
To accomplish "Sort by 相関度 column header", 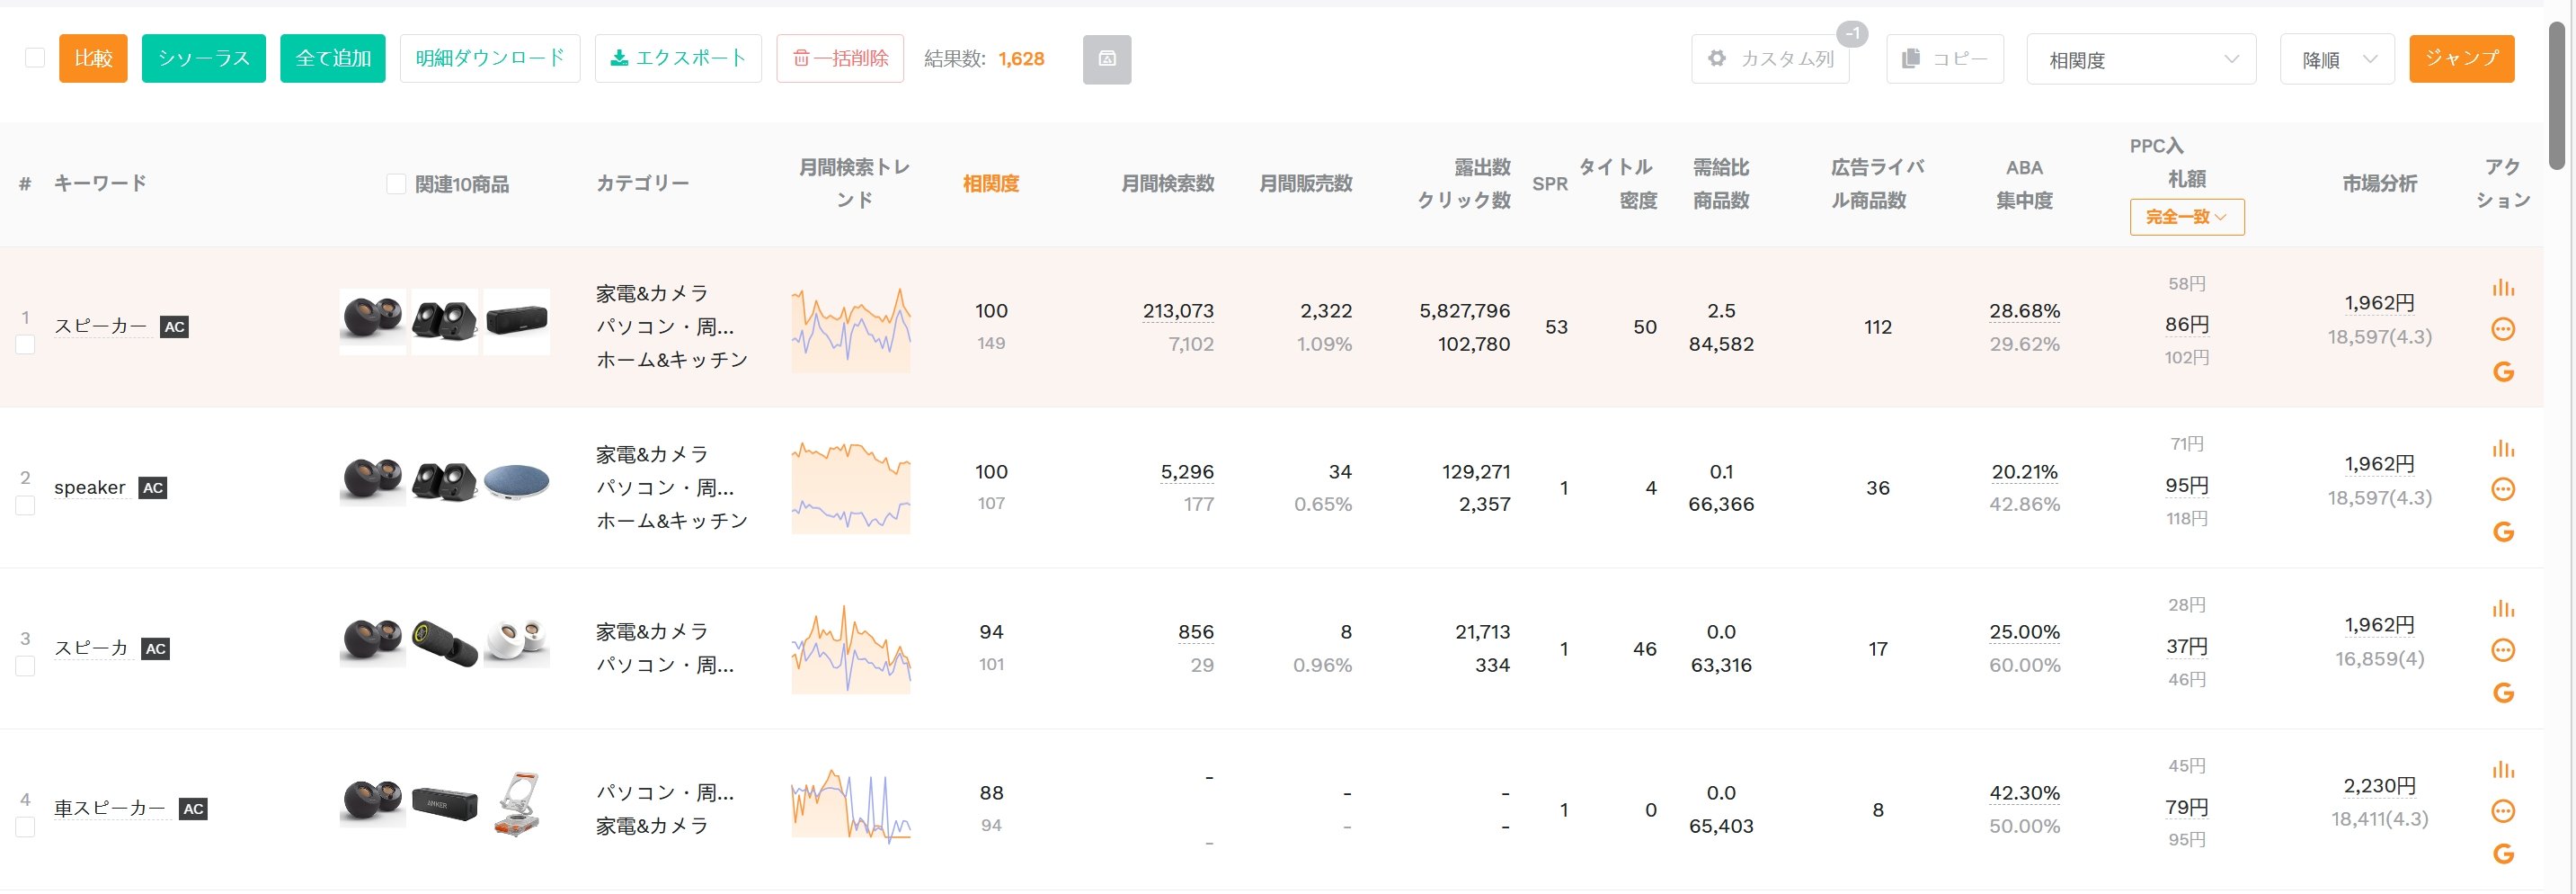I will [x=990, y=184].
